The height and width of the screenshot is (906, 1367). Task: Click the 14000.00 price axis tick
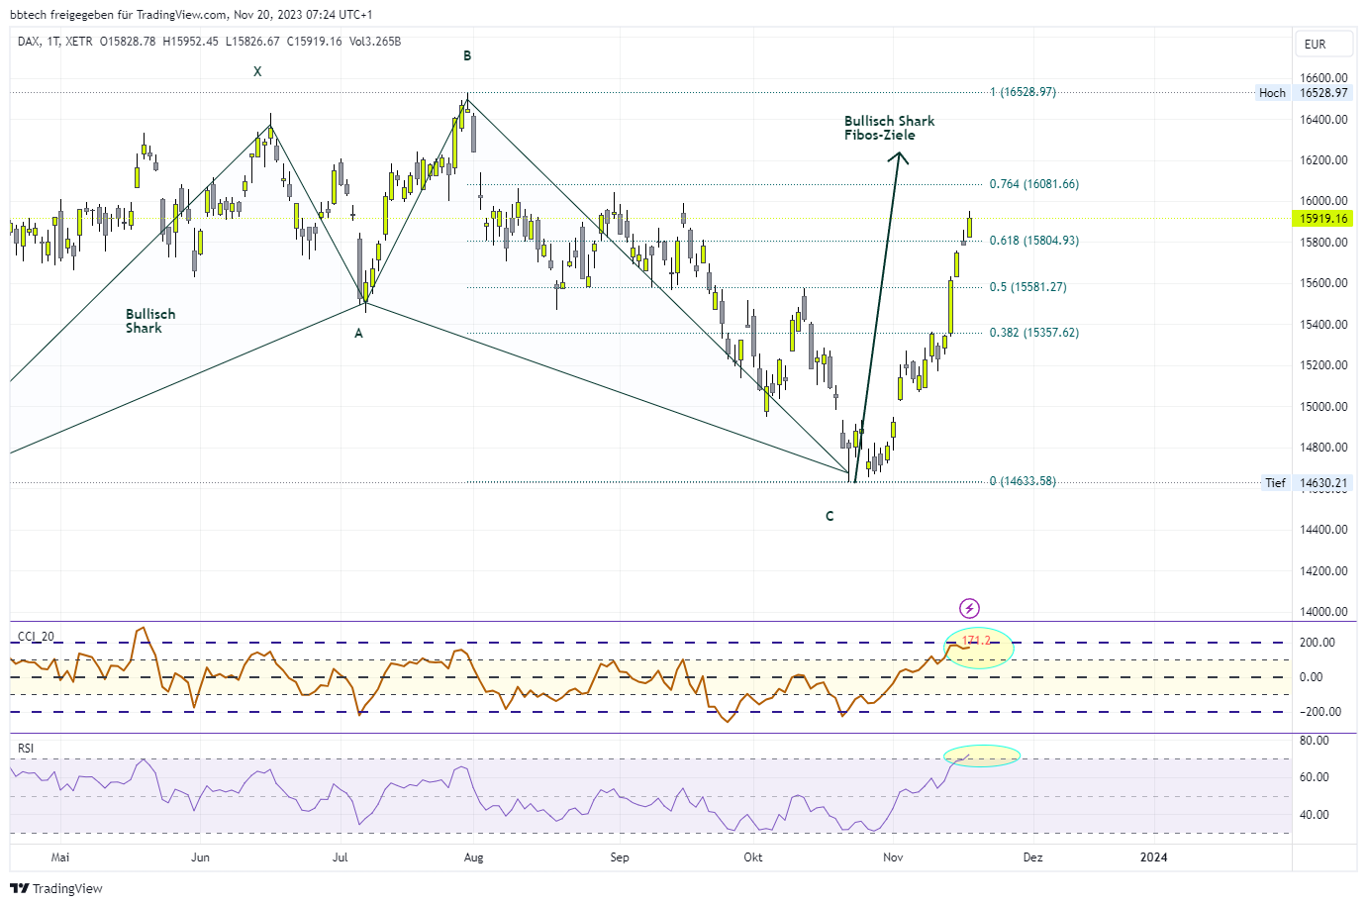[x=1323, y=612]
